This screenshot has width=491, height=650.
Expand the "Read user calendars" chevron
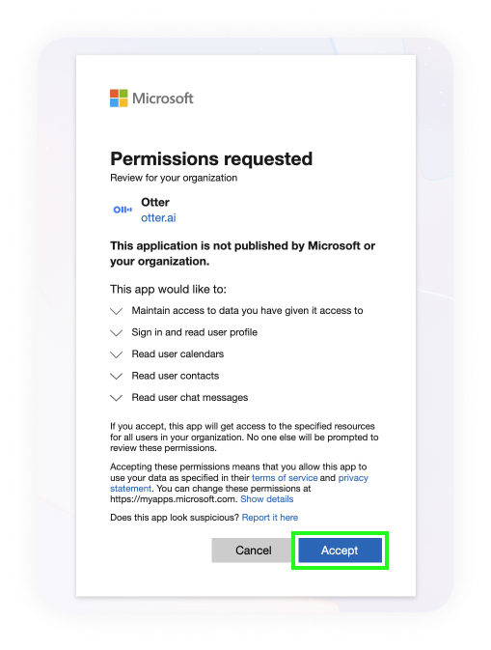click(x=117, y=354)
